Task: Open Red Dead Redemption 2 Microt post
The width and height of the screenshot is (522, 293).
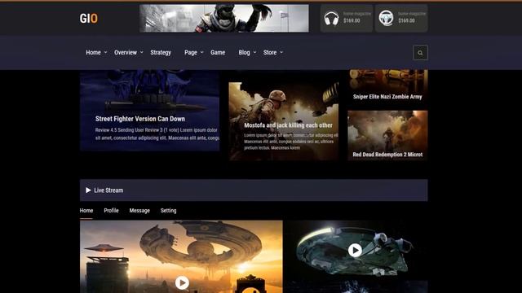Action: 387,155
